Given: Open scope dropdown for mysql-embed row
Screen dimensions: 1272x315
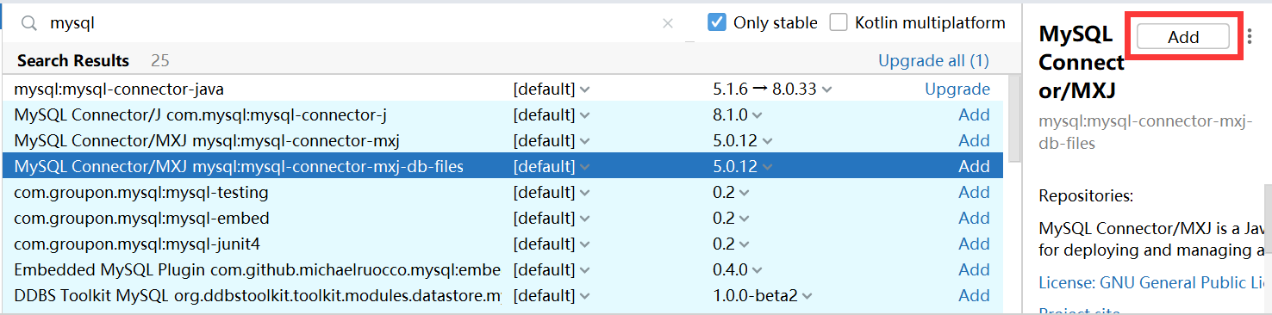Looking at the screenshot, I should pos(552,218).
